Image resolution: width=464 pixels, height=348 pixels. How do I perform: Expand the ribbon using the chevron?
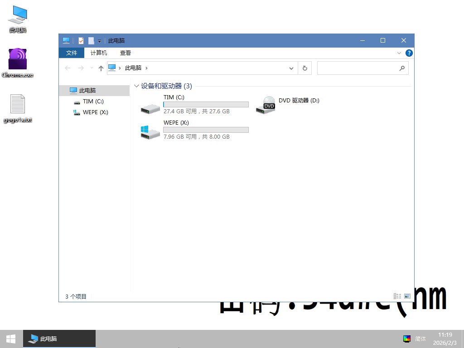[x=399, y=53]
